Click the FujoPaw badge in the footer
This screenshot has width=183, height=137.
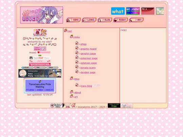[127, 106]
